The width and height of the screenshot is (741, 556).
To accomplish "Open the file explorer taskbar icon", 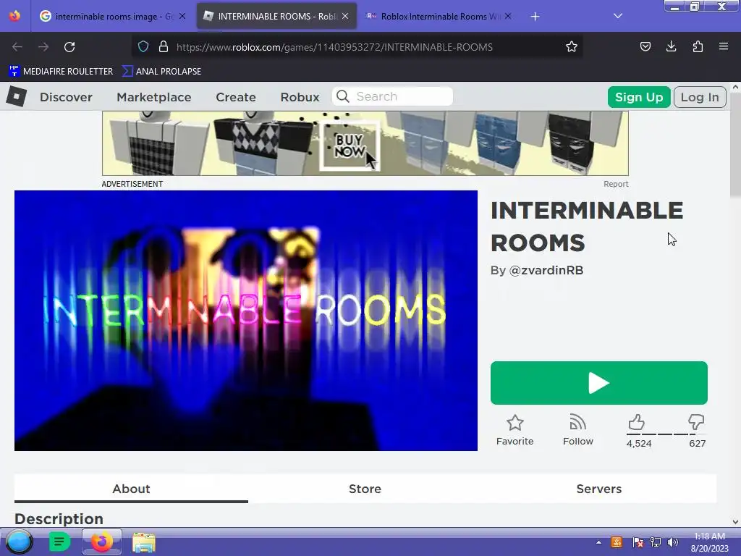I will coord(144,542).
